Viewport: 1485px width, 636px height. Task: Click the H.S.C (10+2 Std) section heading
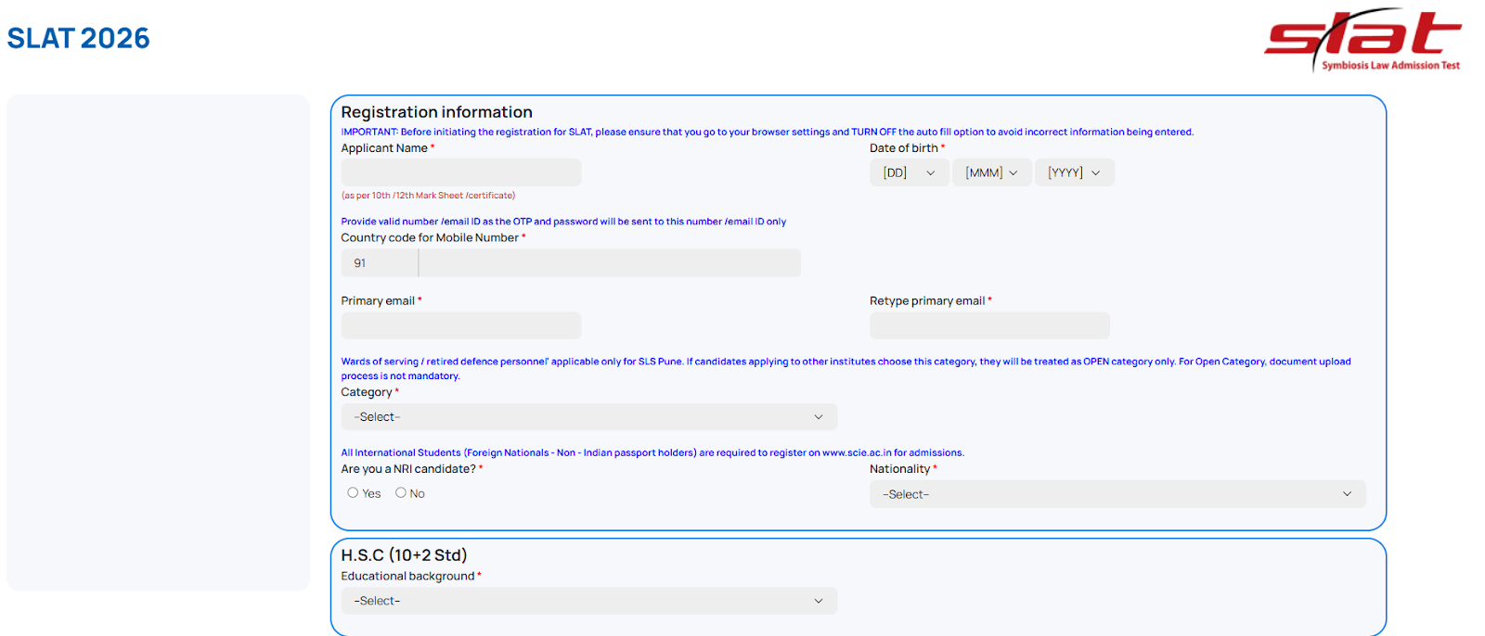click(404, 555)
